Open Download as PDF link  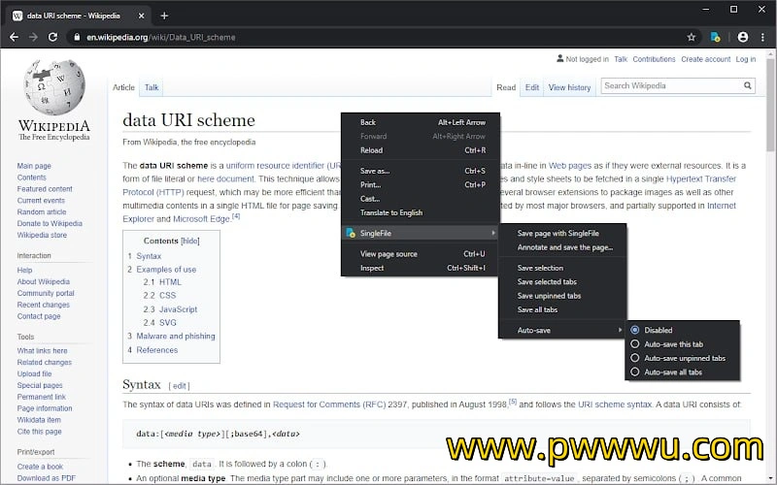[x=46, y=478]
